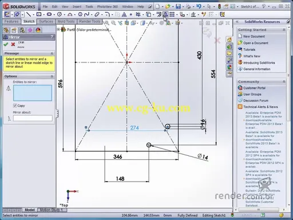Switch to the Surfaces tab
Screen dimensions: 293x220
point(46,21)
